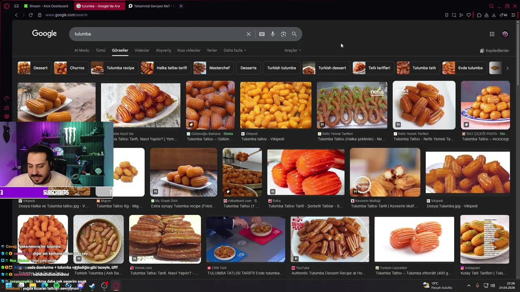This screenshot has width=520, height=292.
Task: Open the extensions cube icon
Action: 479,15
